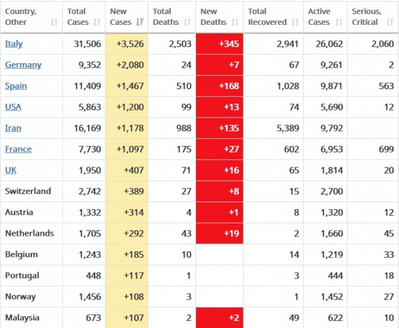This screenshot has width=399, height=328.
Task: Open the Italy country link
Action: [x=14, y=44]
